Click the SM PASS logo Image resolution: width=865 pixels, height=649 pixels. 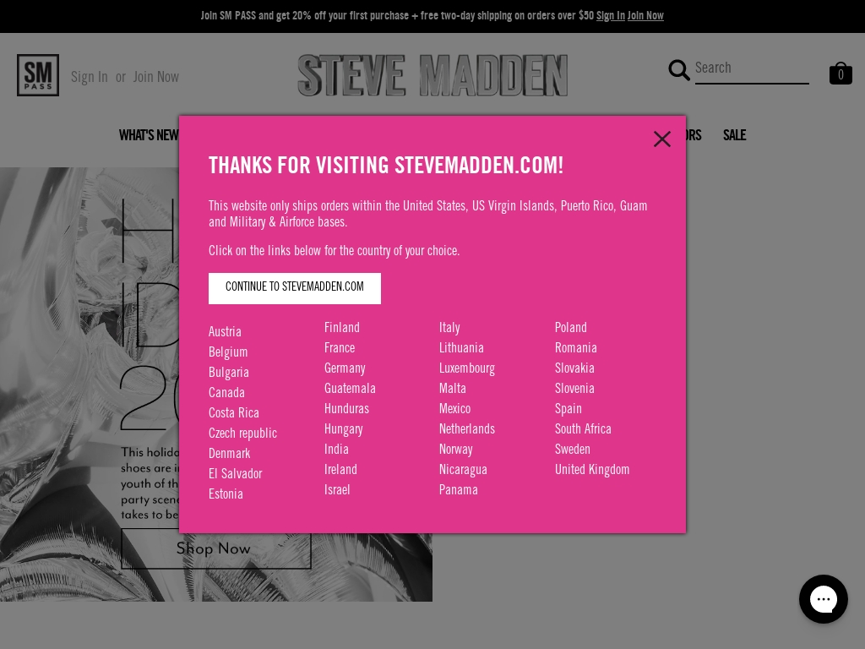[x=38, y=75]
